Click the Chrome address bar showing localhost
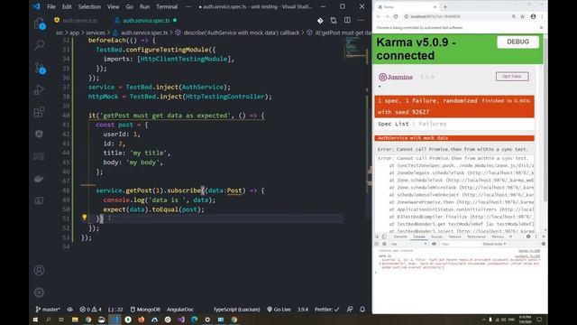577x325 pixels. tap(456, 16)
